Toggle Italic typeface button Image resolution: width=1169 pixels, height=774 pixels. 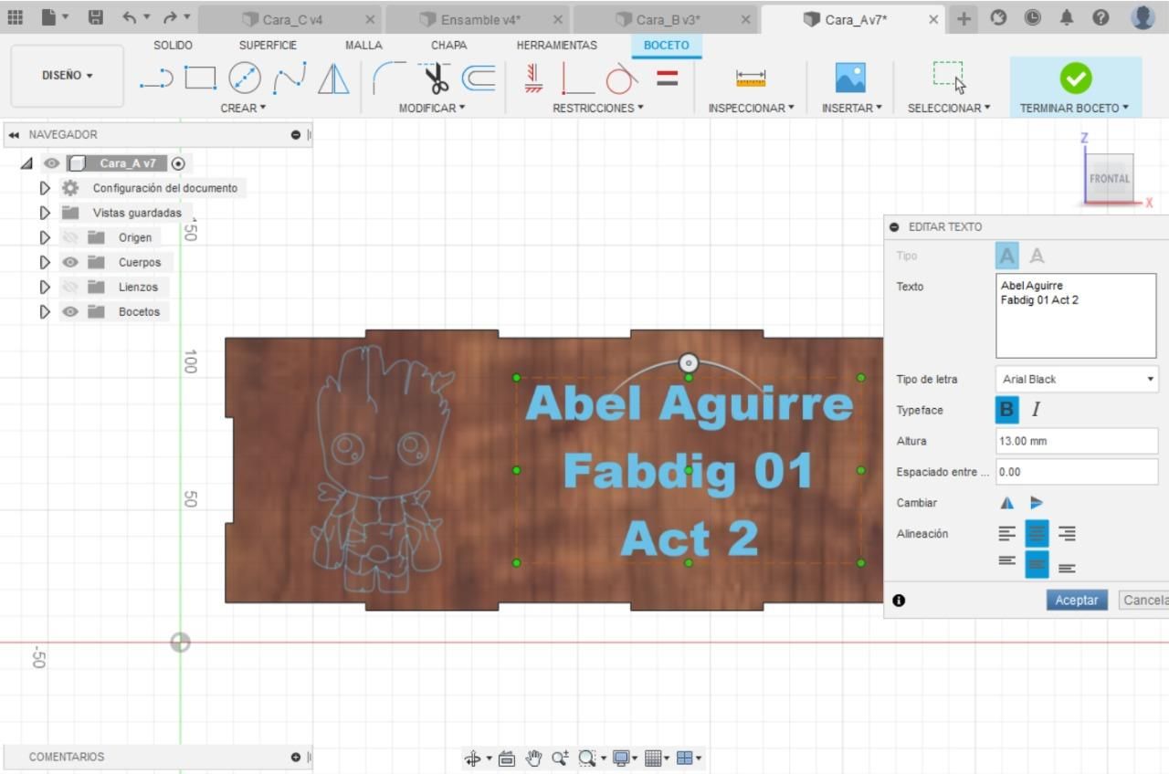[1036, 410]
